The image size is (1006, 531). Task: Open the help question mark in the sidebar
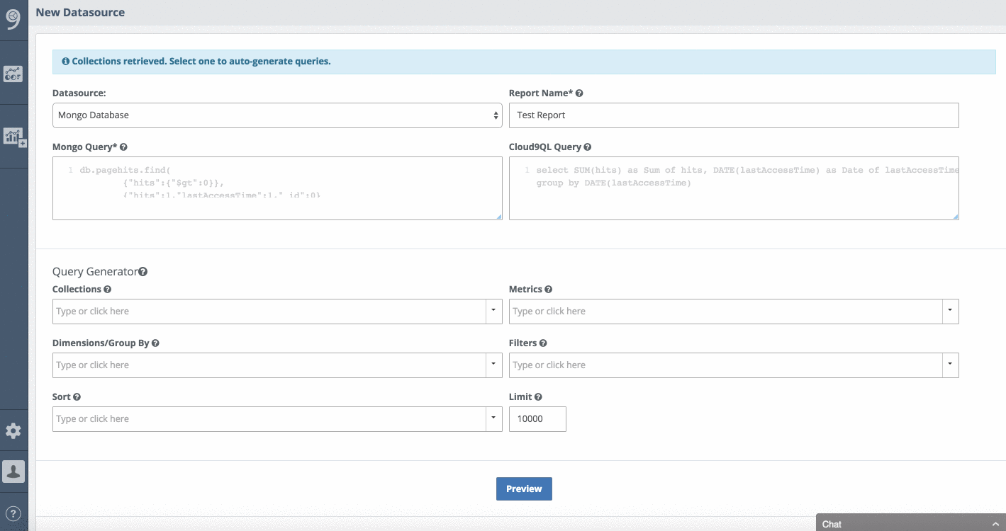[13, 513]
